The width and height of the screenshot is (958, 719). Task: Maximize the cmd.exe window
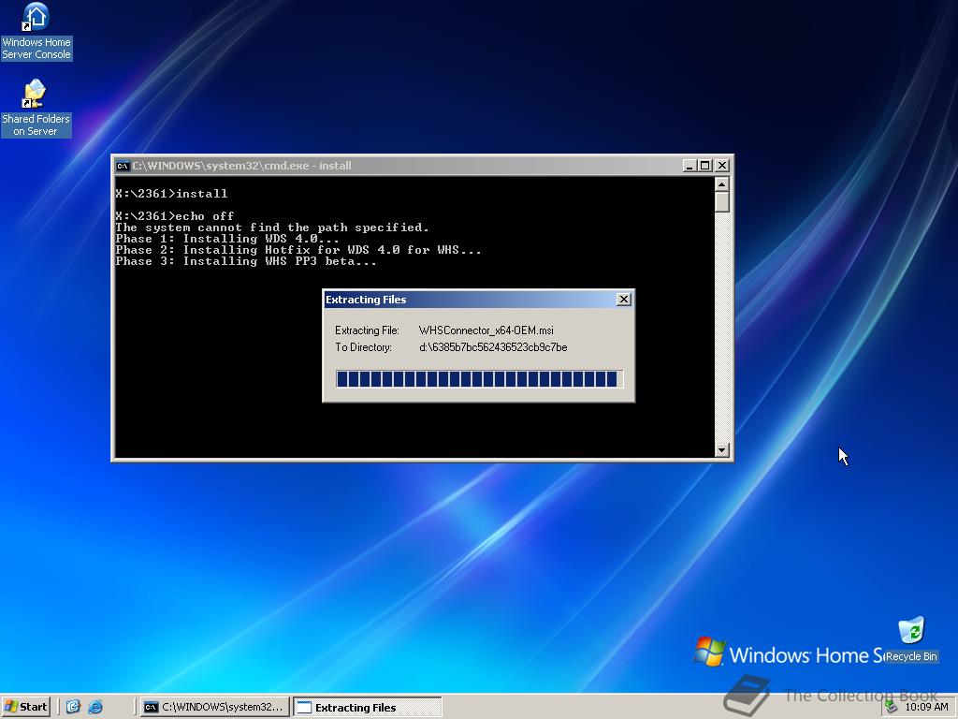tap(705, 166)
